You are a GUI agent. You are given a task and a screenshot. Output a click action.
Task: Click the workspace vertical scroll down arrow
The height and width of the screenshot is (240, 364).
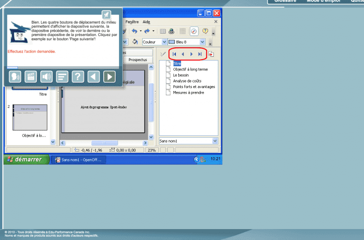pos(151,137)
